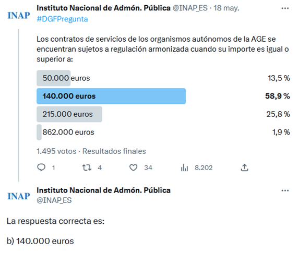
Task: Select the 140.000 euros poll bar
Action: tap(111, 96)
